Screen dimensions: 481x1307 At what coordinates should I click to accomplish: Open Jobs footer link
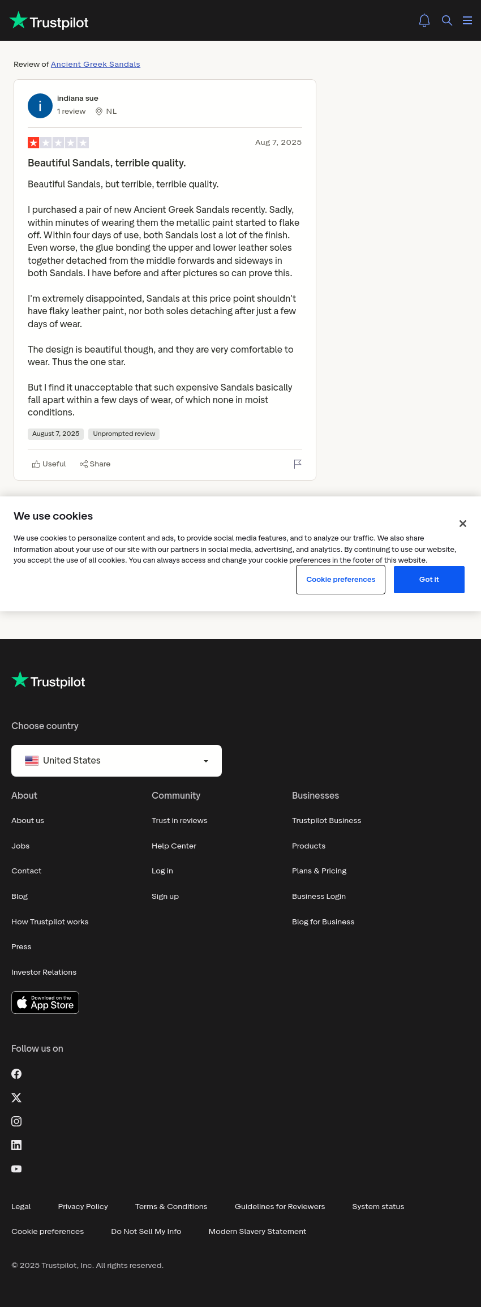(x=20, y=846)
